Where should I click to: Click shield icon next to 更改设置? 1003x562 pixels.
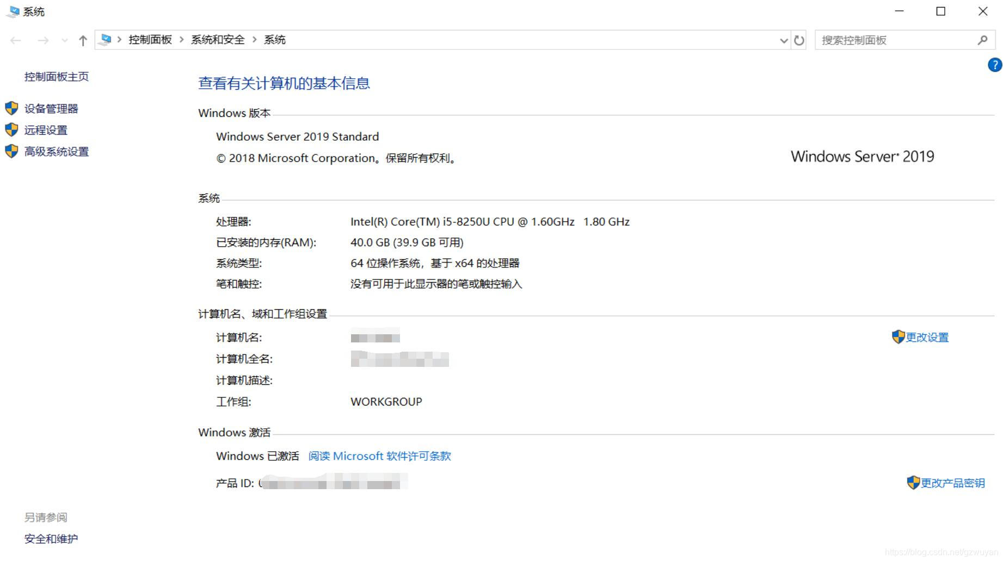pos(898,337)
